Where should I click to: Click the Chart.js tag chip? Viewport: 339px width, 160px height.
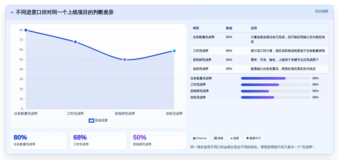pyautogui.click(x=200, y=138)
